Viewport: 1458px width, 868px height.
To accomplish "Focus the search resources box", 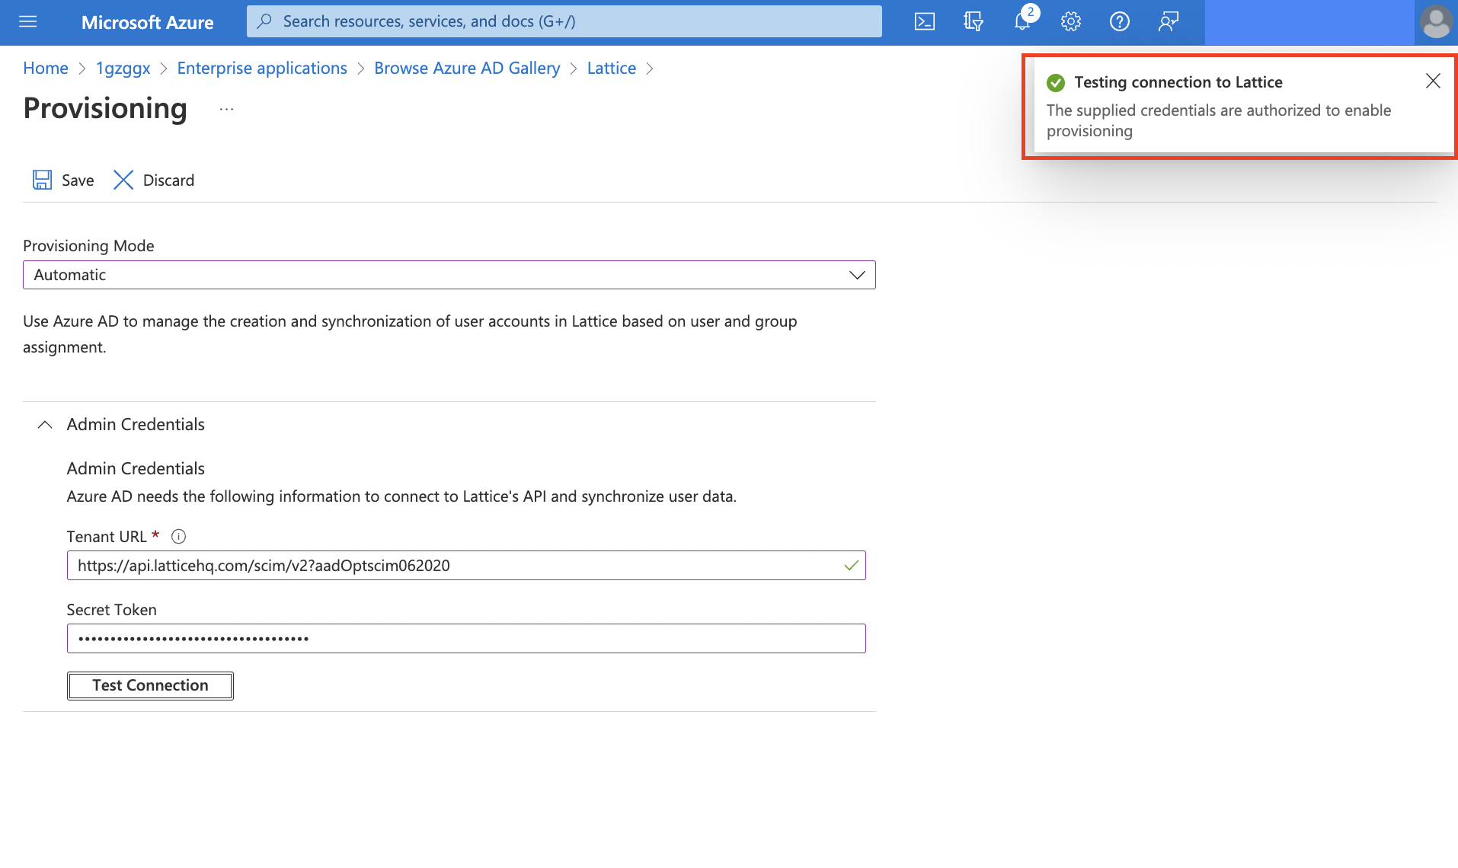I will pos(564,21).
